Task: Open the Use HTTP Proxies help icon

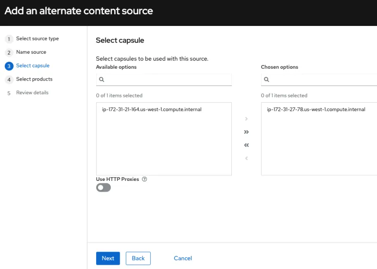Action: [x=145, y=179]
